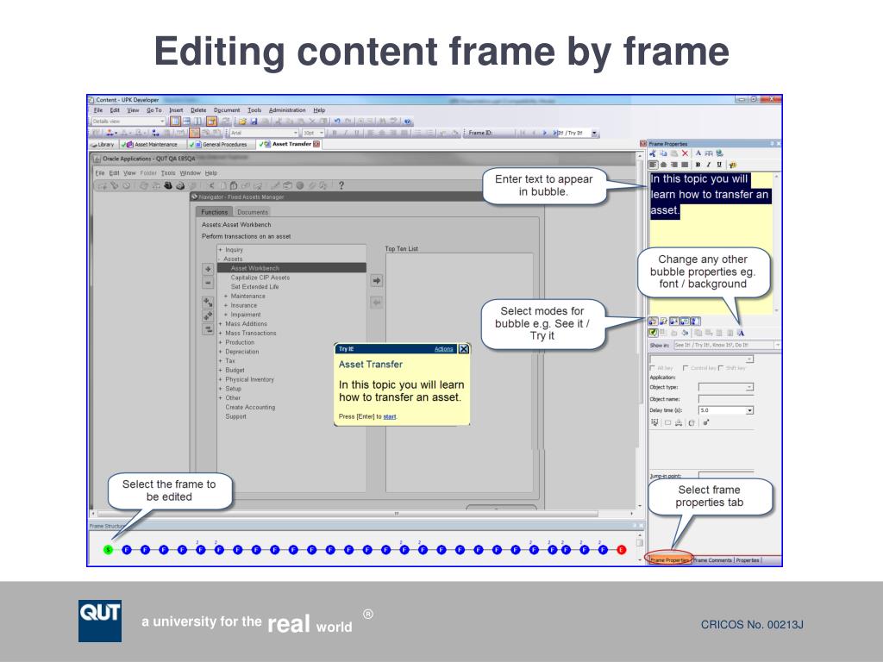This screenshot has width=883, height=662.
Task: Click the red X delete icon in Frame Properties
Action: pos(685,153)
